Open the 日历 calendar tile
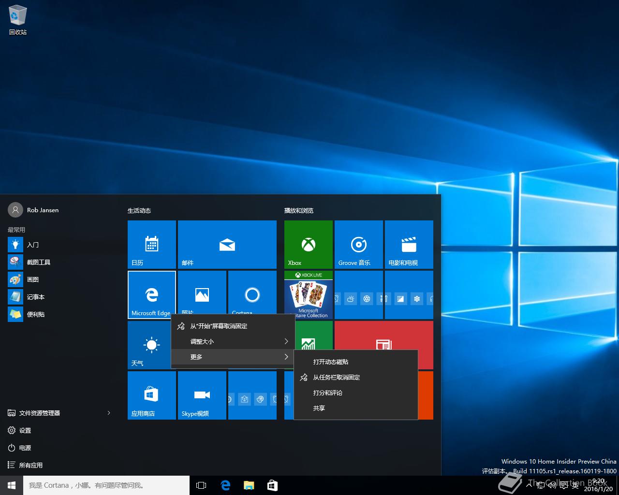The image size is (619, 495). pyautogui.click(x=152, y=245)
